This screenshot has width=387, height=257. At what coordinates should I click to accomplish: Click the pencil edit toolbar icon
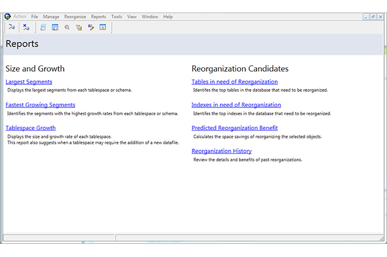pos(91,27)
